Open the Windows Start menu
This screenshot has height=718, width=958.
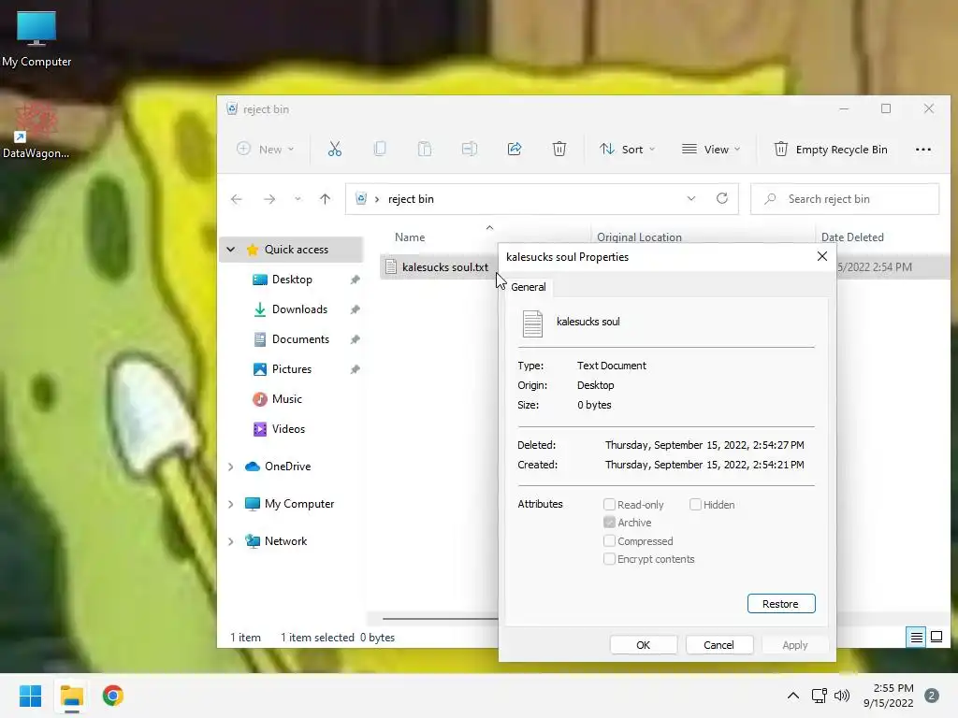(31, 696)
